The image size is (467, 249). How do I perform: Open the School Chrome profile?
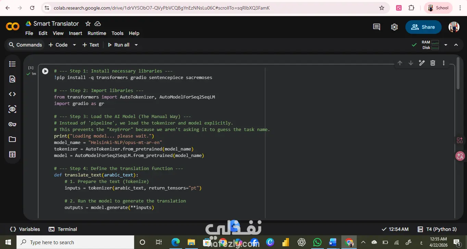[438, 8]
